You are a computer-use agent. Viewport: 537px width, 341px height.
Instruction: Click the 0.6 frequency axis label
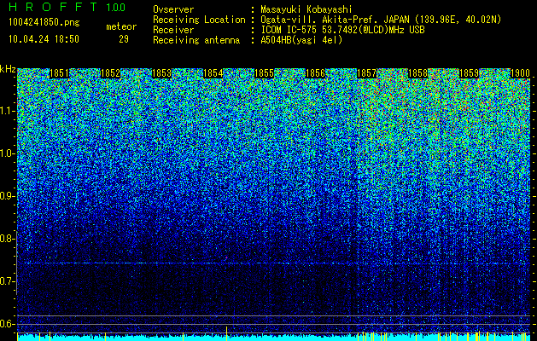[x=8, y=324]
